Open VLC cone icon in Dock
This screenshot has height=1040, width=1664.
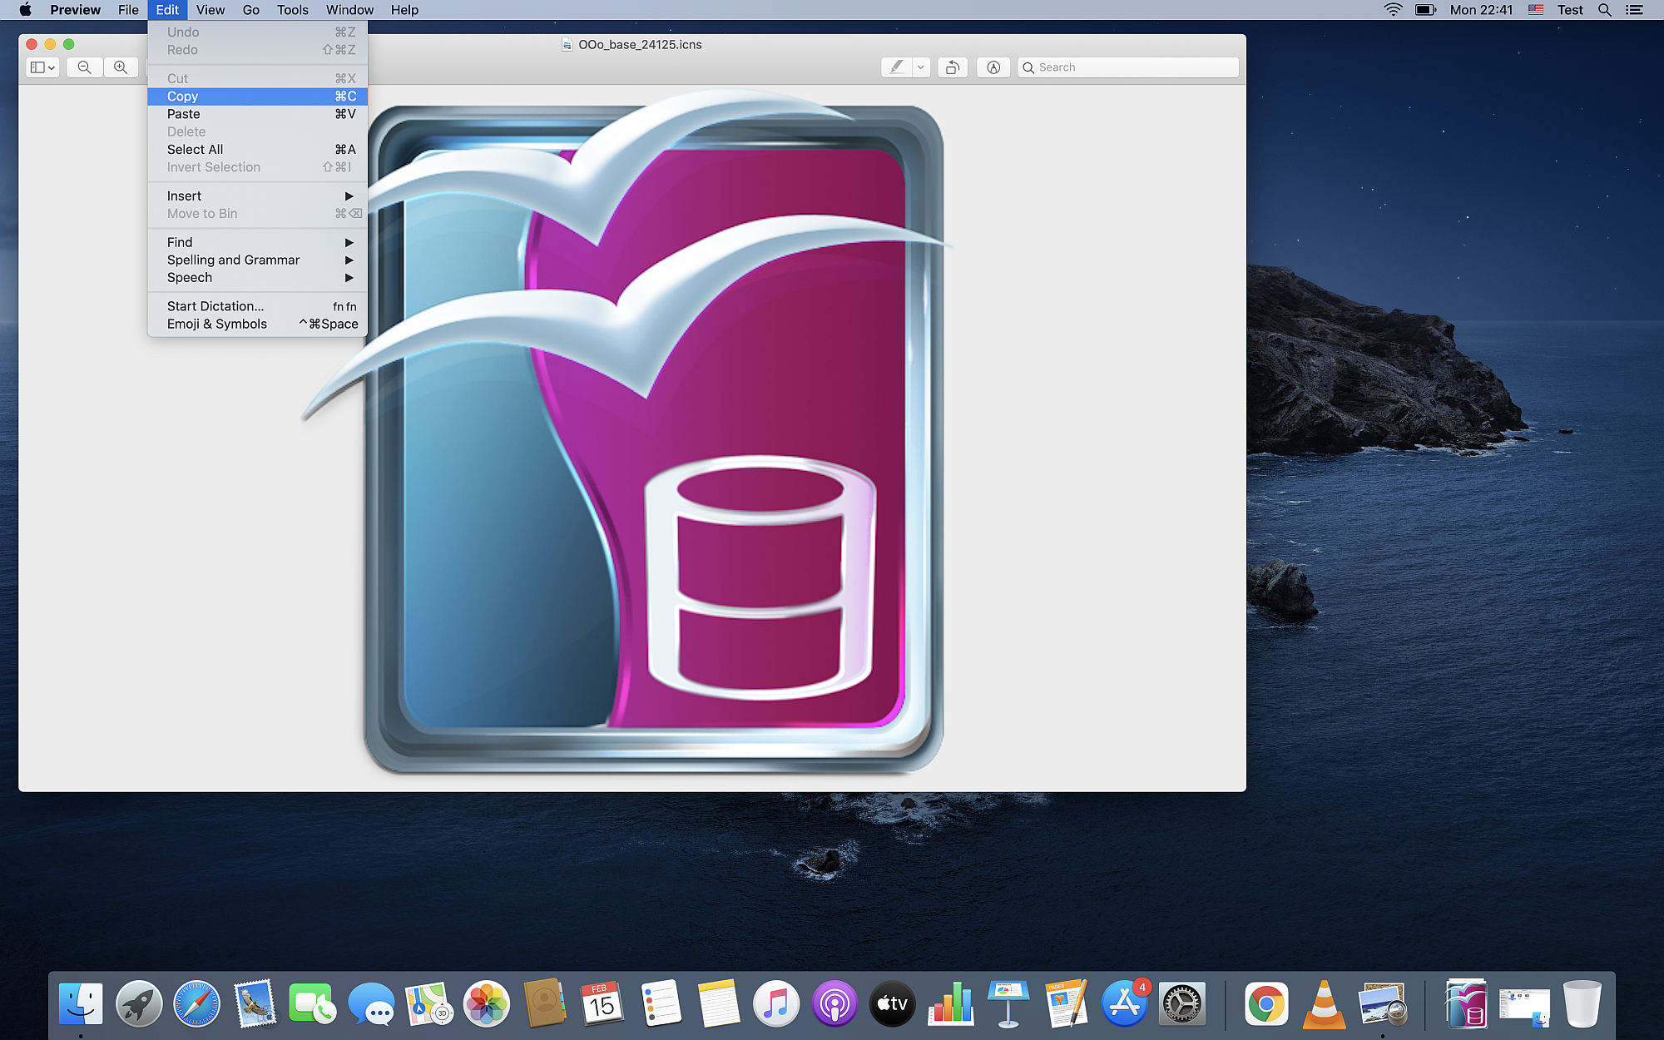[x=1324, y=1003]
